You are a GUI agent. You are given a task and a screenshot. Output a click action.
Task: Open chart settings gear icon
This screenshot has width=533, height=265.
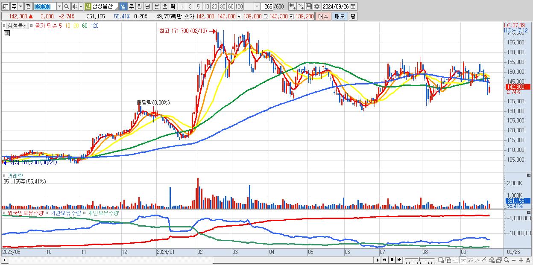pos(316,6)
